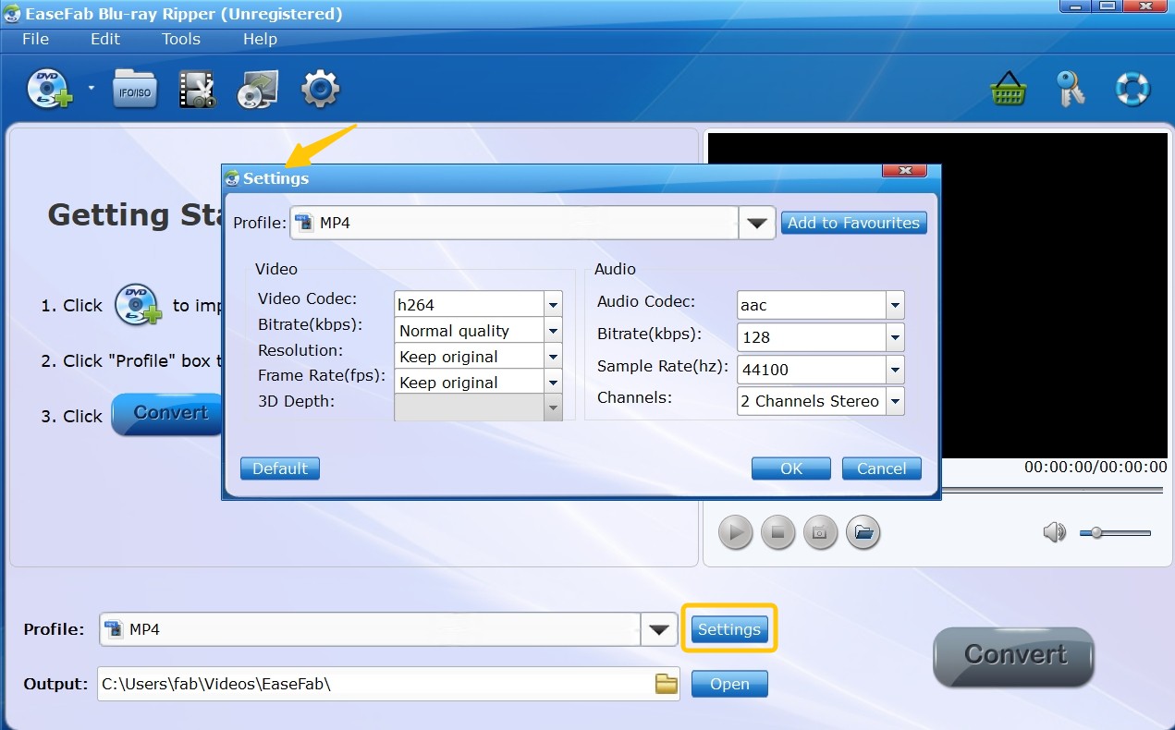Click the IFO/ISO folder icon
Viewport: 1175px width, 730px height.
(134, 90)
